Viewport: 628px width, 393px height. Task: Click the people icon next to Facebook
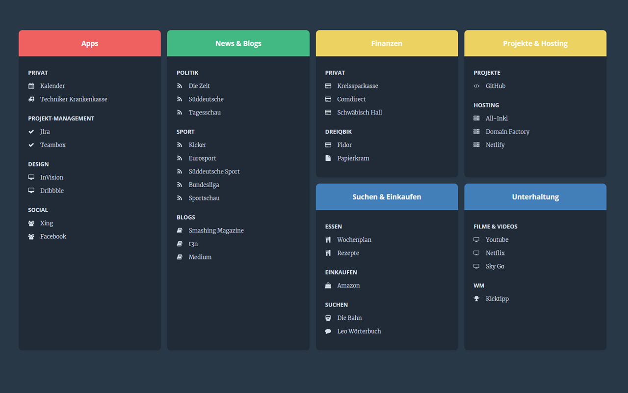tap(31, 236)
